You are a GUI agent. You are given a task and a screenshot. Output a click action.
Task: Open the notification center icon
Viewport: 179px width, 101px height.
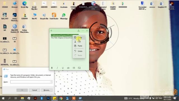[x=175, y=98]
